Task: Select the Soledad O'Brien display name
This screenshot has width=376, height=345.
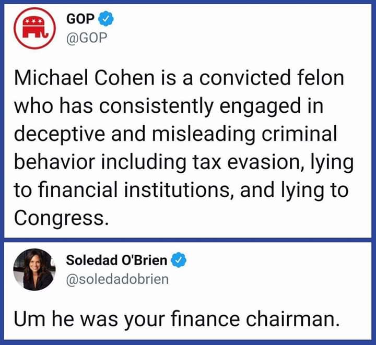Action: [117, 259]
